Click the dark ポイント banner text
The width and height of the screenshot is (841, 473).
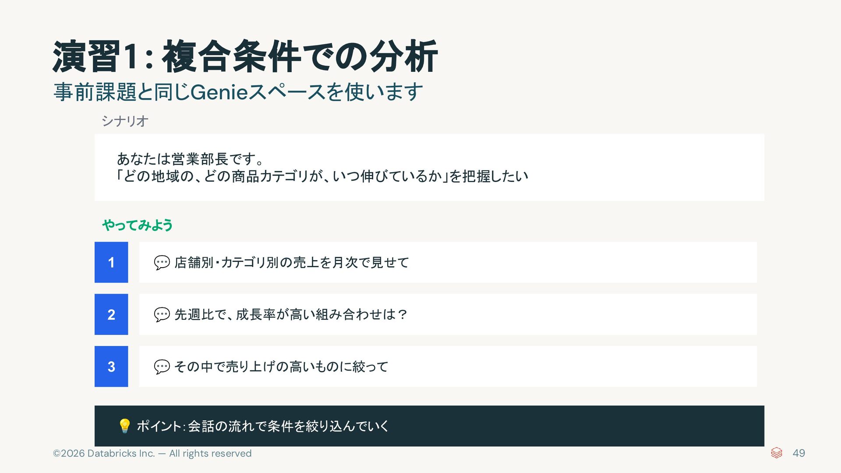[263, 426]
